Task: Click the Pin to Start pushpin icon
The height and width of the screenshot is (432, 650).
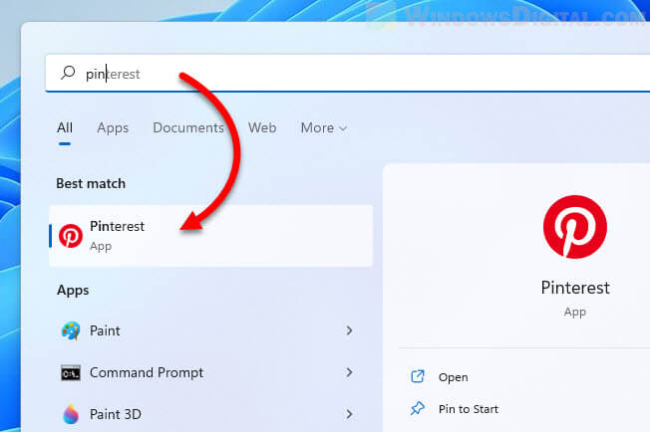Action: pyautogui.click(x=418, y=409)
